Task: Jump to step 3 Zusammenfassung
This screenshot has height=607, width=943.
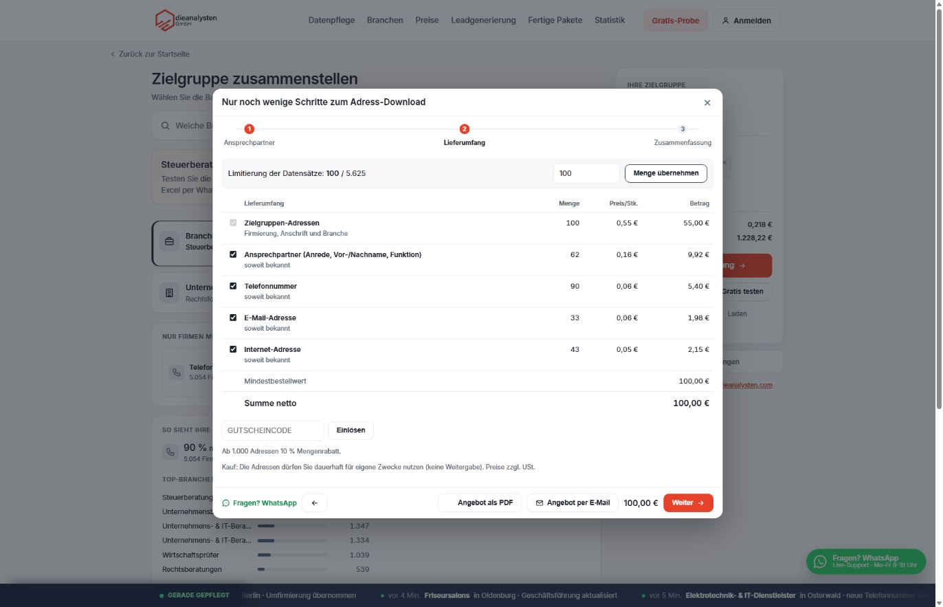Action: click(683, 134)
